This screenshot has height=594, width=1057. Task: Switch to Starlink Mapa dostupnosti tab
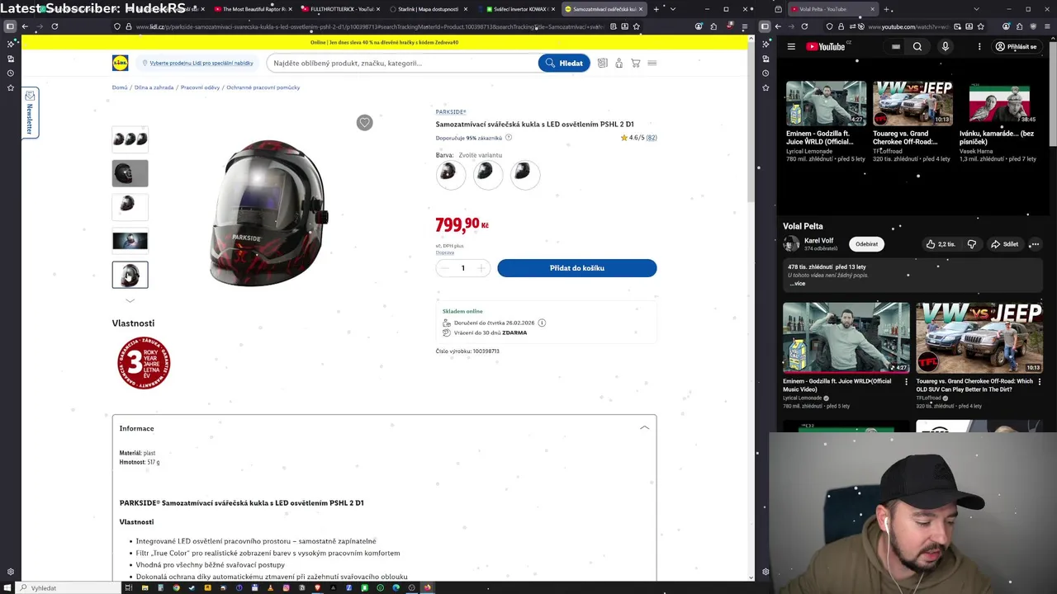click(x=428, y=9)
